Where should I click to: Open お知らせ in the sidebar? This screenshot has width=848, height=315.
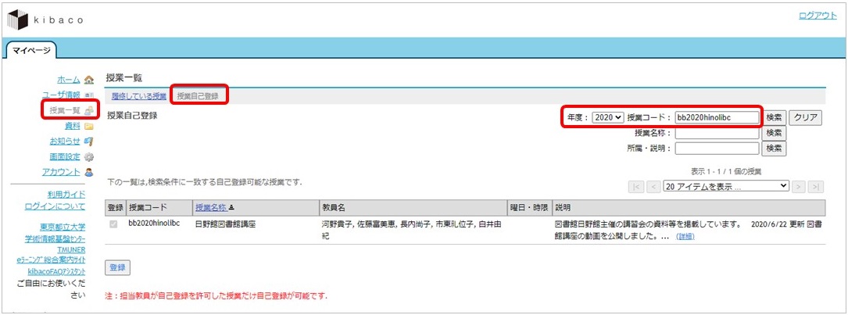point(65,141)
